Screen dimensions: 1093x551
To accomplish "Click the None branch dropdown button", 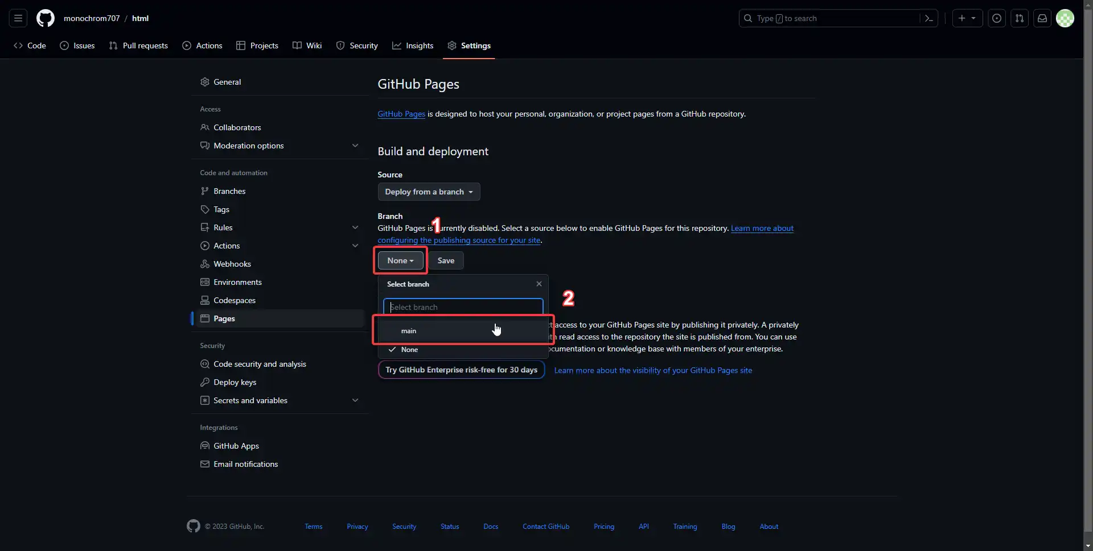I will [x=400, y=260].
